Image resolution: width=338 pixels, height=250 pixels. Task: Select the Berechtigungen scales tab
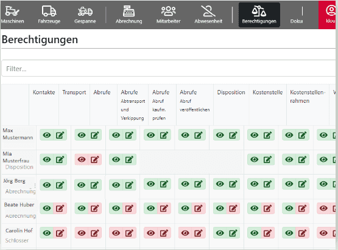(259, 15)
